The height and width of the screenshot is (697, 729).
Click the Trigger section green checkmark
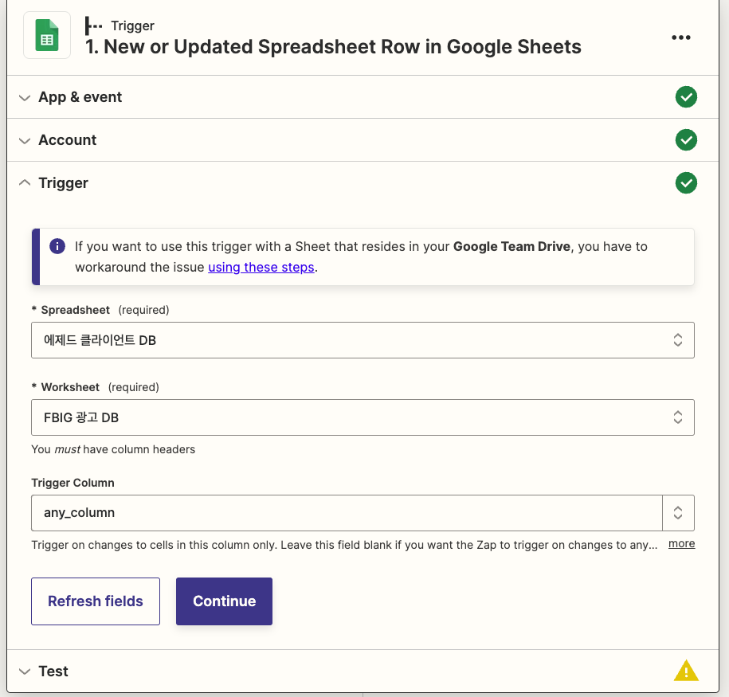[686, 182]
